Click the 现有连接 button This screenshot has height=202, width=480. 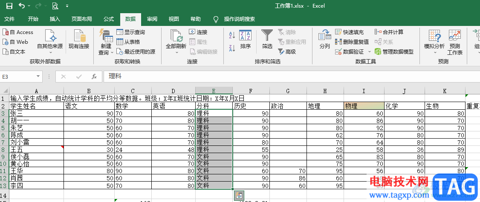point(79,40)
